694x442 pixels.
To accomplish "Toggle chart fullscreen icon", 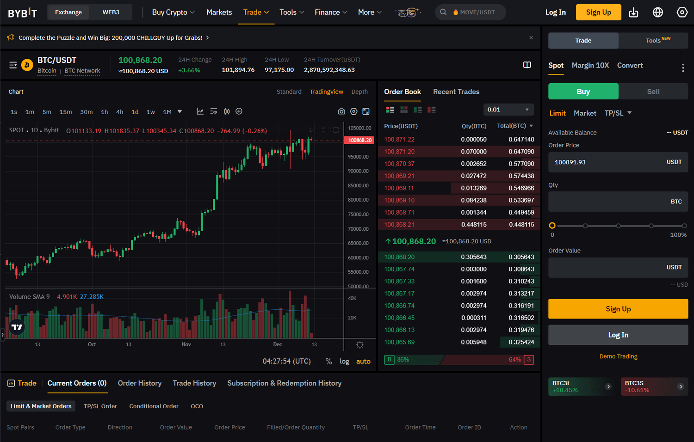I will pos(366,111).
